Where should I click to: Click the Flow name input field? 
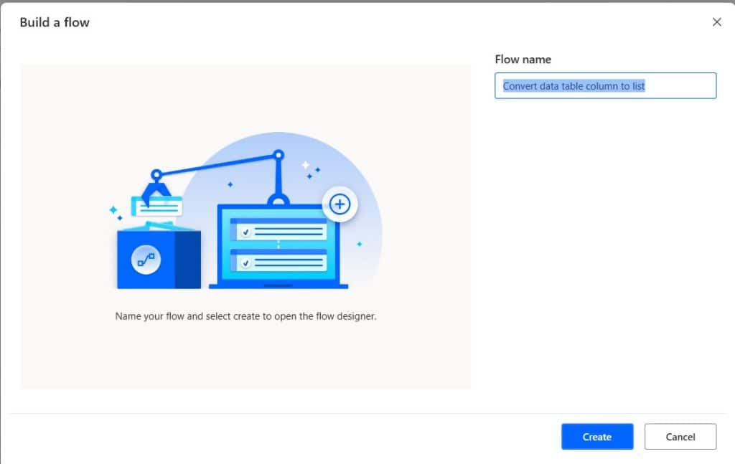point(605,85)
